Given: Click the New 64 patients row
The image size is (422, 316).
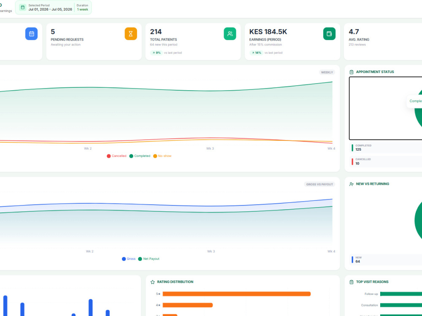Looking at the screenshot, I should (386, 259).
